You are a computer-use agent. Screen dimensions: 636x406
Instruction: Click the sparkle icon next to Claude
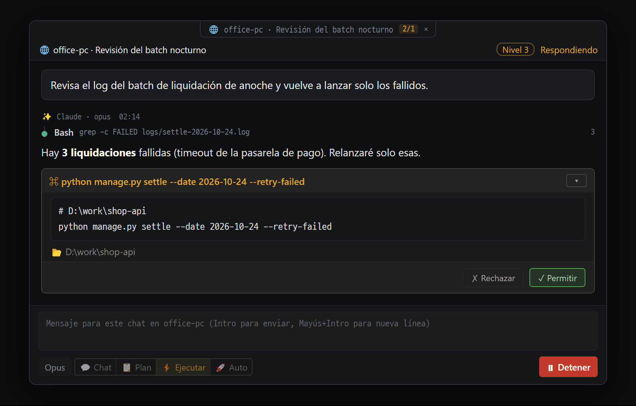tap(47, 117)
